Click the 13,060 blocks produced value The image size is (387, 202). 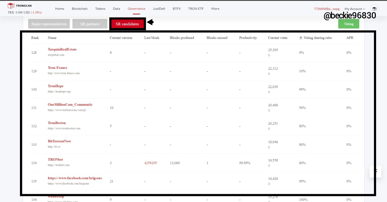tap(175, 163)
